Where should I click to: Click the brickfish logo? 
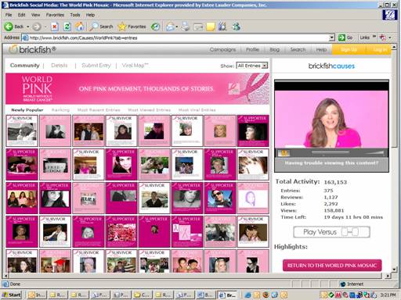coord(32,49)
